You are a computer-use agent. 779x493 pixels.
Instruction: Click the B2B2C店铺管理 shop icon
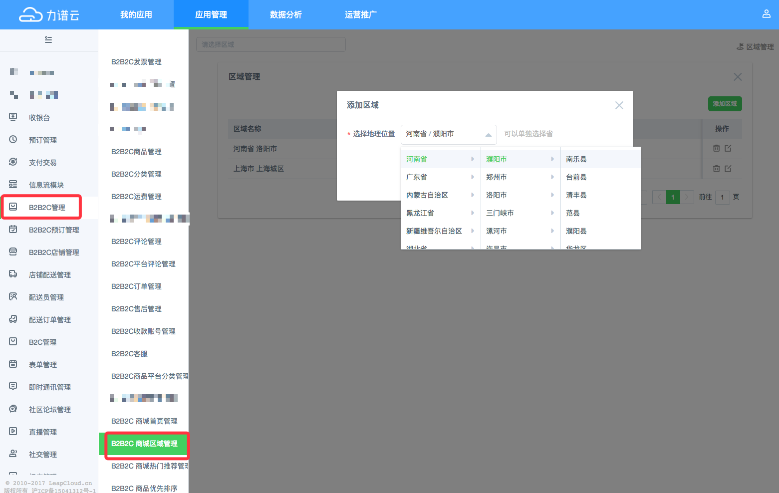click(13, 251)
